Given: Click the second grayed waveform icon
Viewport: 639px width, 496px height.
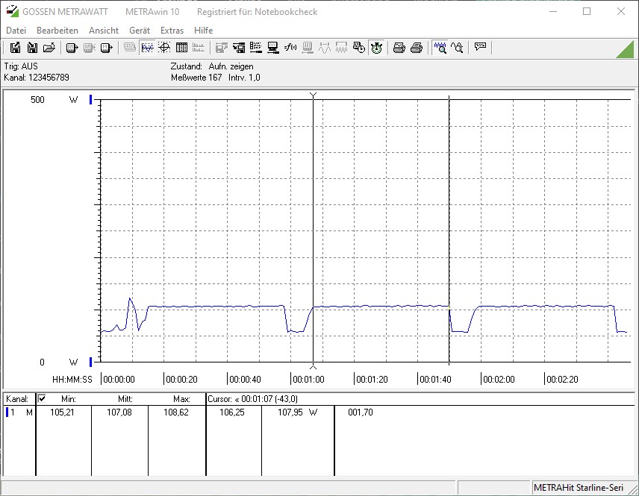Looking at the screenshot, I should click(x=341, y=48).
